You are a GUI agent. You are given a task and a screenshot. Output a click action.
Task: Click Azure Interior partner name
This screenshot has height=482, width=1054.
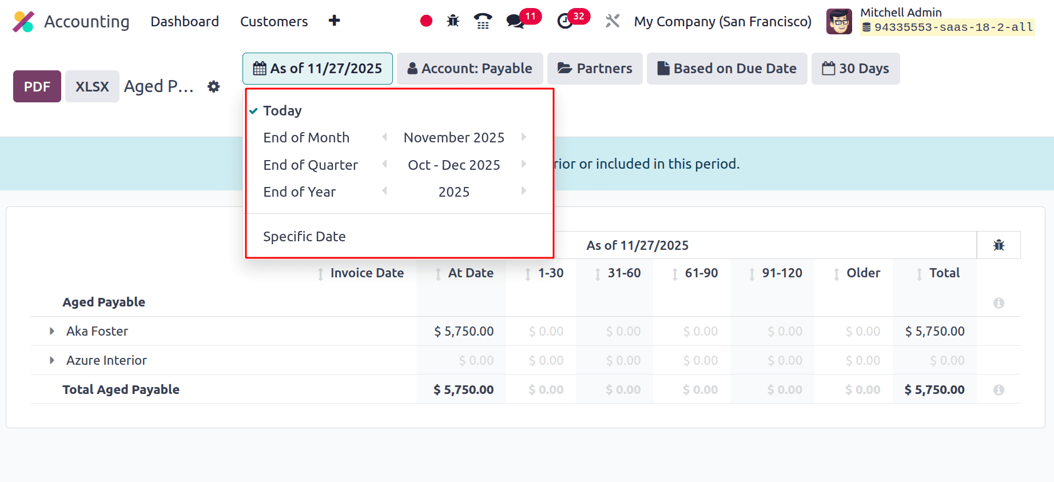coord(106,360)
